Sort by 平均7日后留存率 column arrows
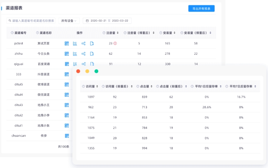Image resolution: width=268 pixels, height=168 pixels. pyautogui.click(x=255, y=86)
